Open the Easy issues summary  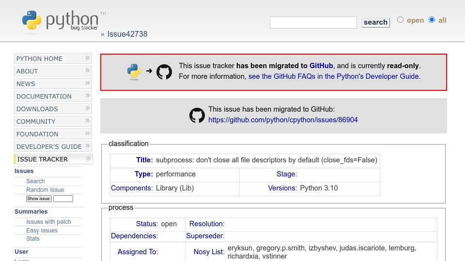point(42,230)
